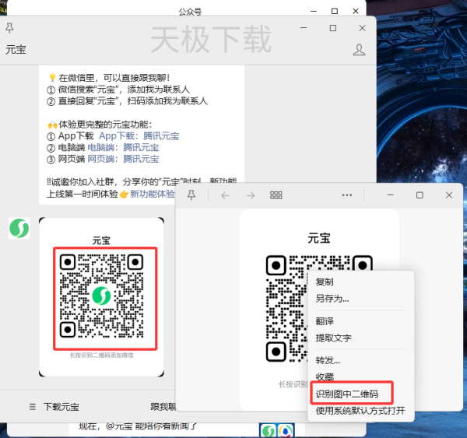
Task: Click the green 元宝 avatar beside message
Action: pyautogui.click(x=19, y=228)
